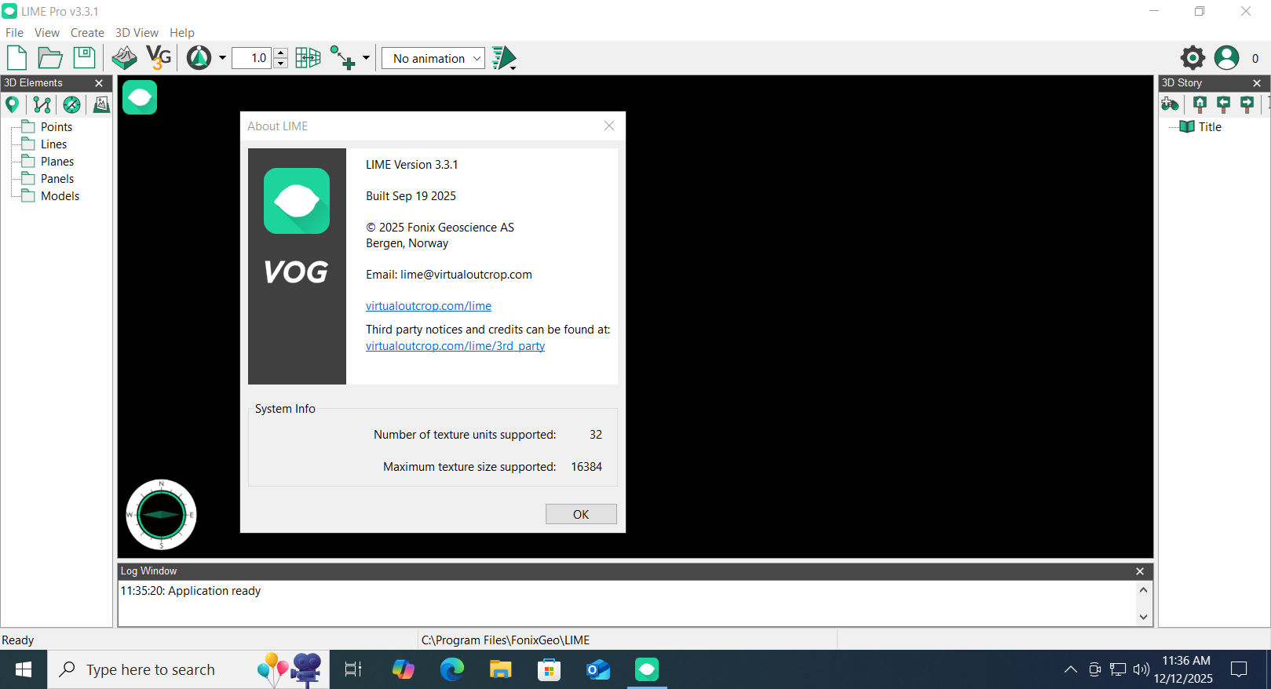
Task: Open the virtualoutcrop.com/lime link
Action: (x=429, y=306)
